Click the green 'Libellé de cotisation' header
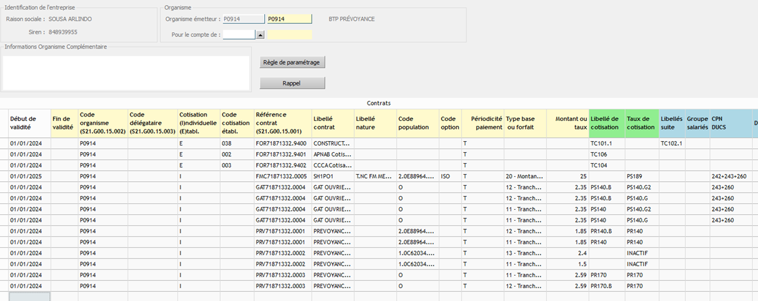This screenshot has width=758, height=301. 607,123
